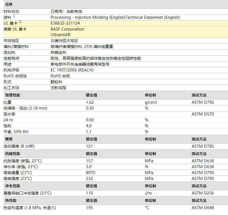The height and width of the screenshot is (215, 228).
Task: Click UL yellow card number E36632-231124
Action: pyautogui.click(x=65, y=23)
